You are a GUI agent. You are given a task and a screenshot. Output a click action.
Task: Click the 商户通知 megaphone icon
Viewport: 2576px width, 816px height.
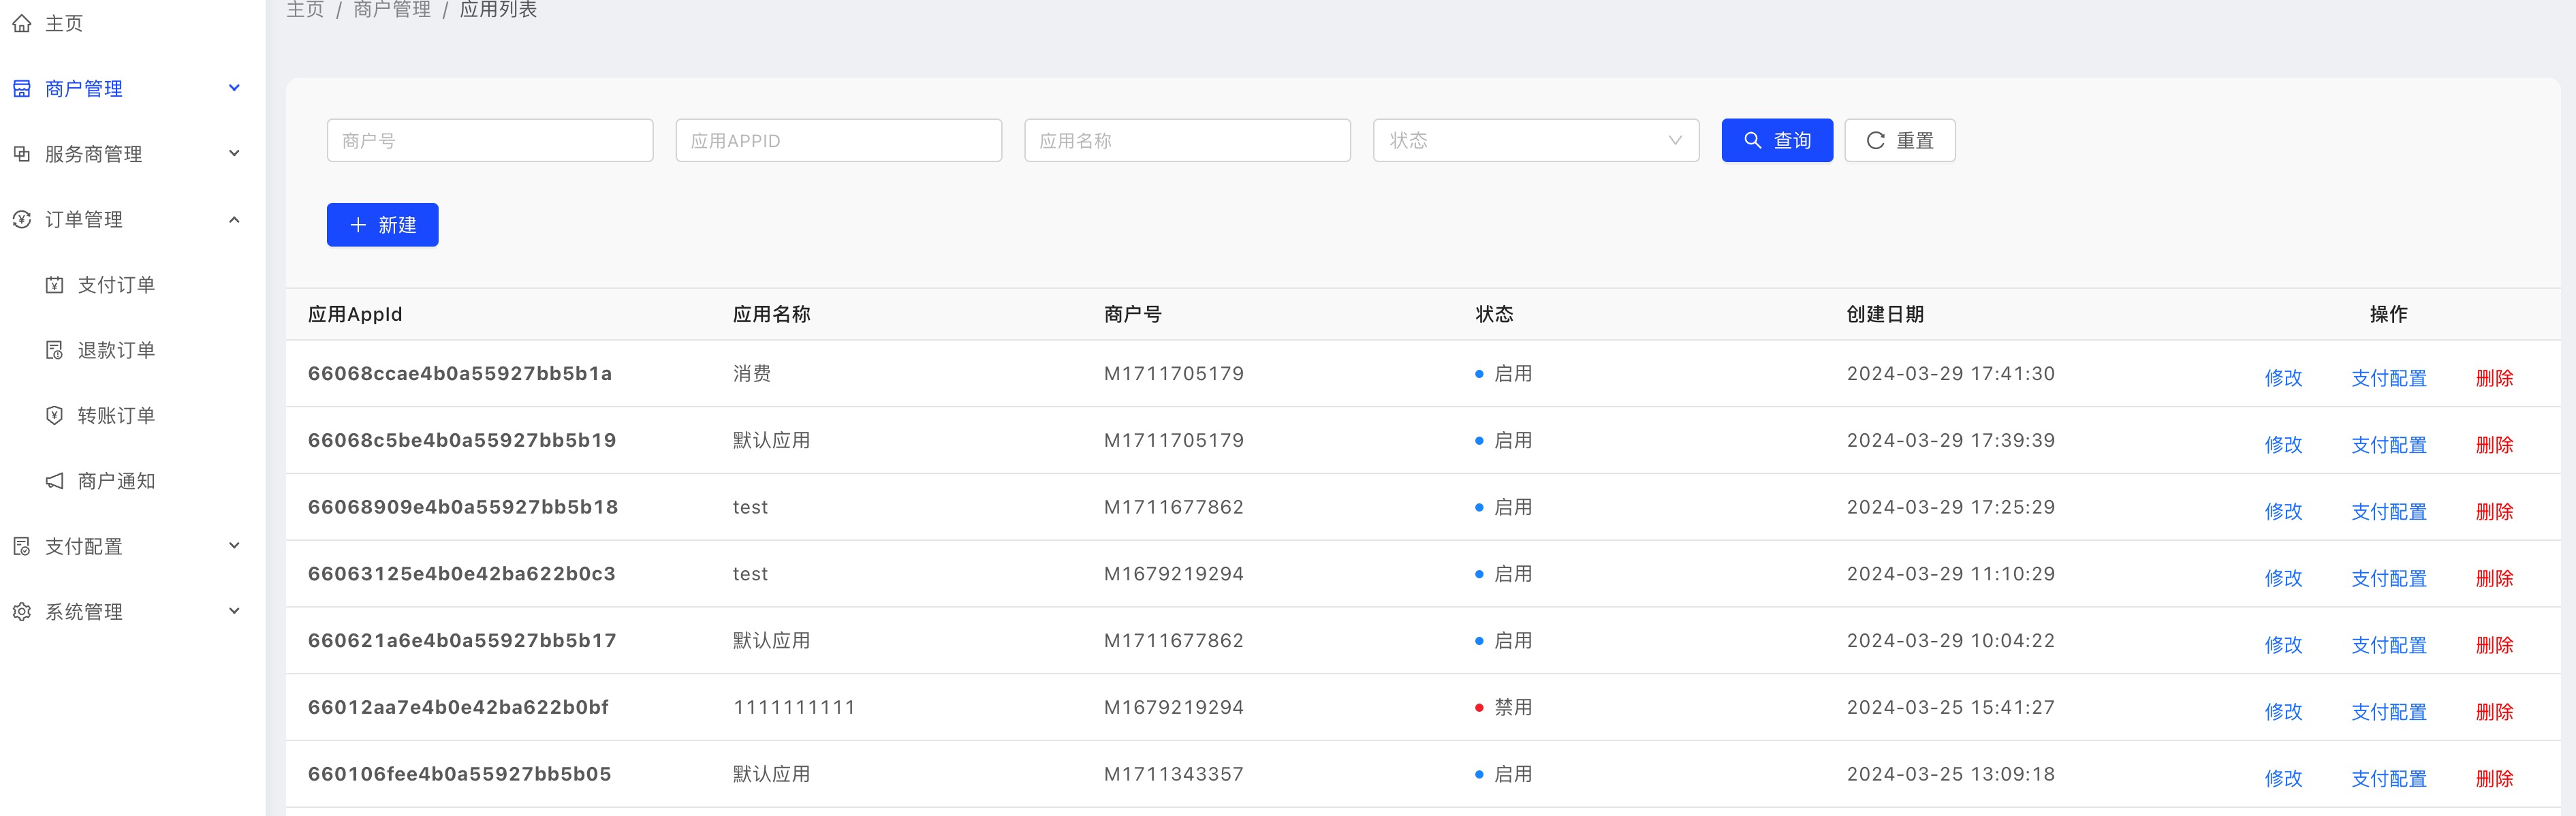54,481
